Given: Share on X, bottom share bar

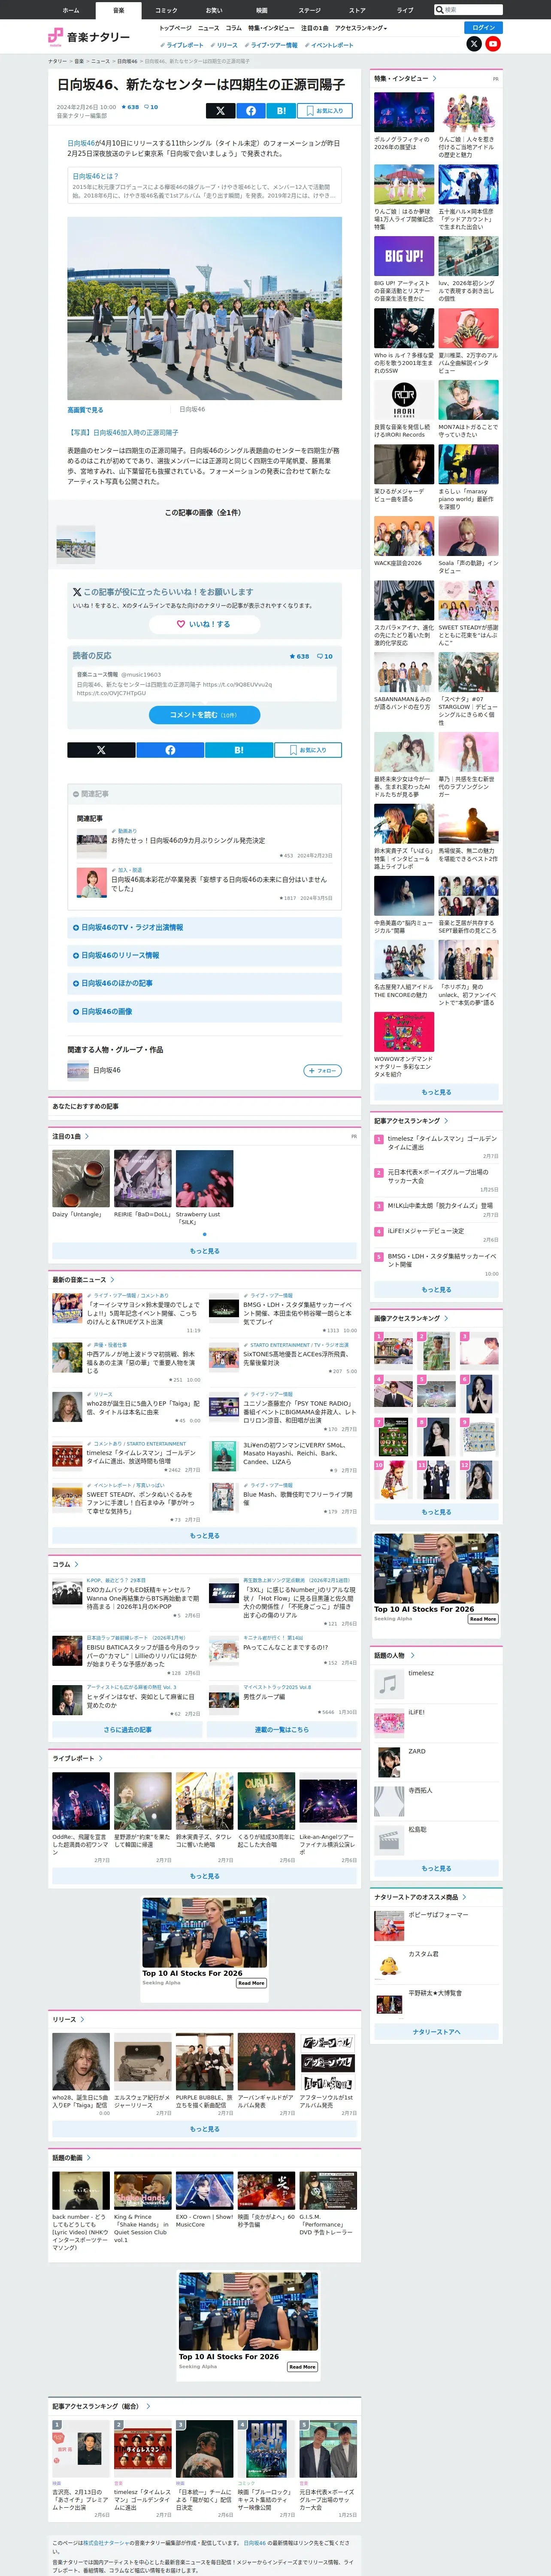Looking at the screenshot, I should 101,750.
